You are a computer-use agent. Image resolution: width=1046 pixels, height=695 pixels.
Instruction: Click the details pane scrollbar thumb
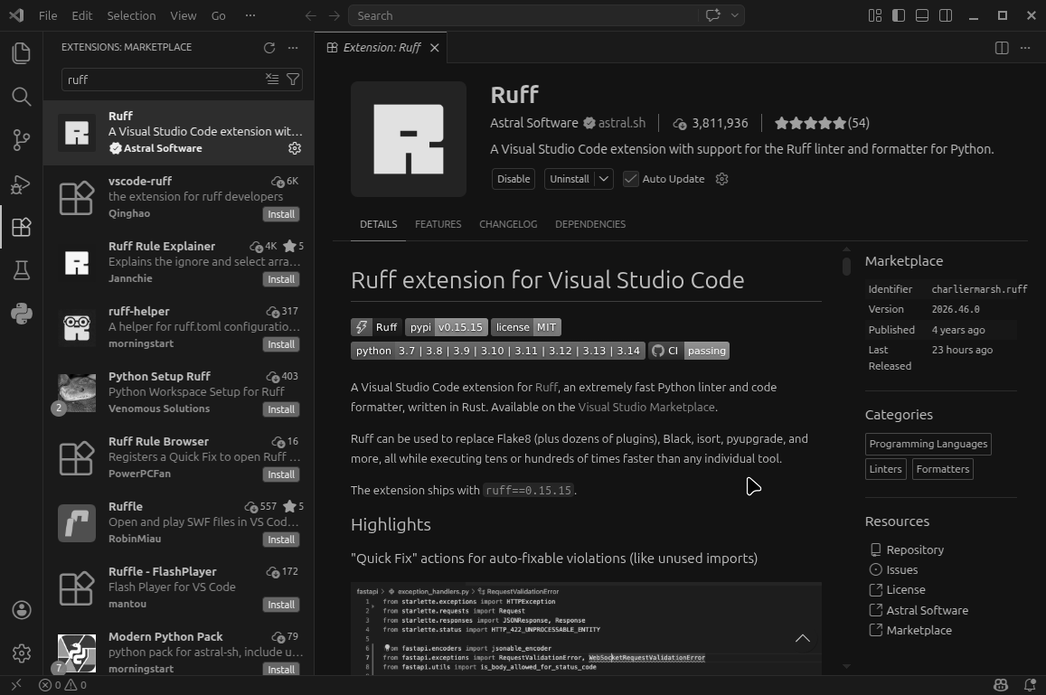click(x=846, y=266)
